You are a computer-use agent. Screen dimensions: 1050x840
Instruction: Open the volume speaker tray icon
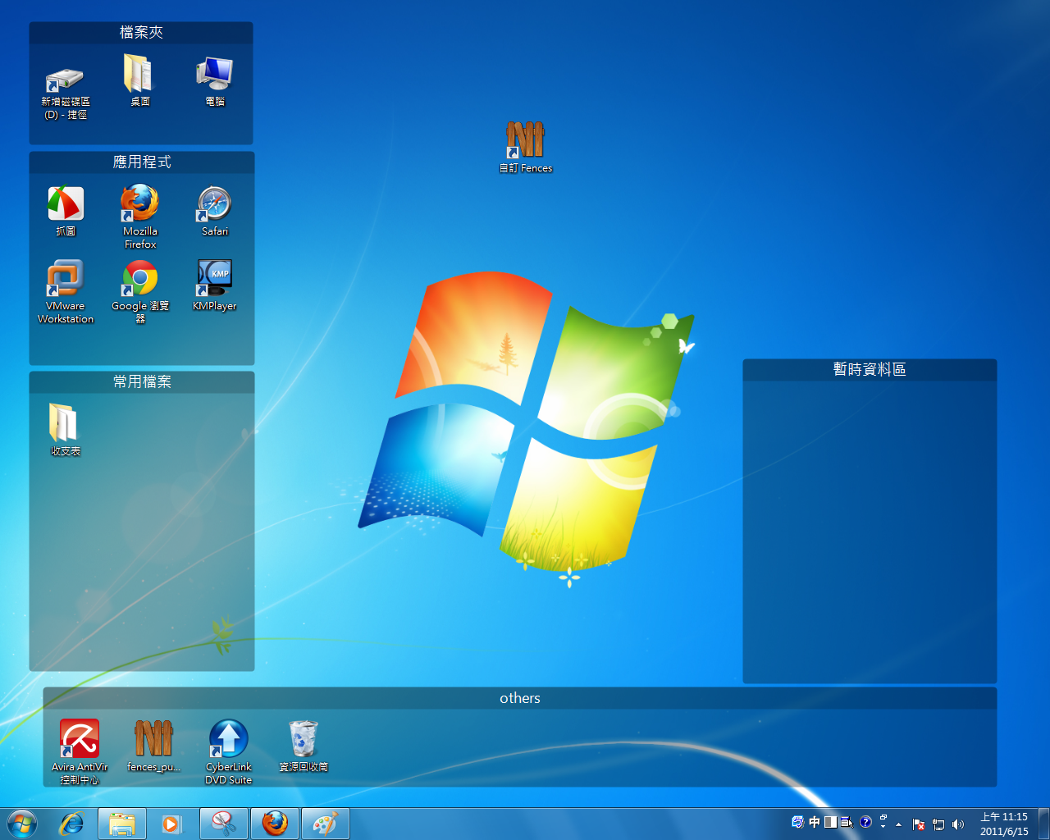[958, 824]
